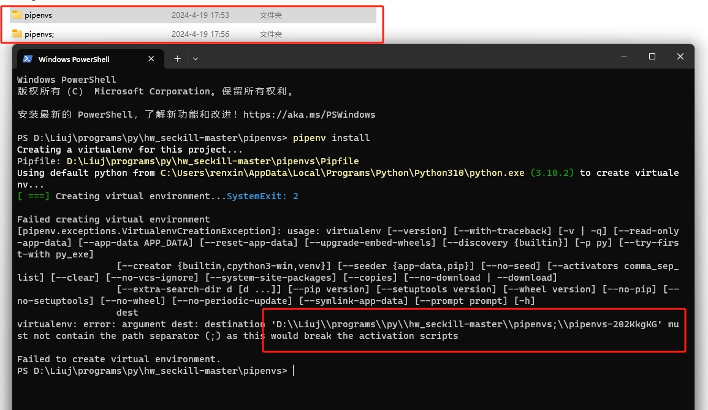The height and width of the screenshot is (410, 708).
Task: Click the Pipfile path in terminal output
Action: pos(213,161)
